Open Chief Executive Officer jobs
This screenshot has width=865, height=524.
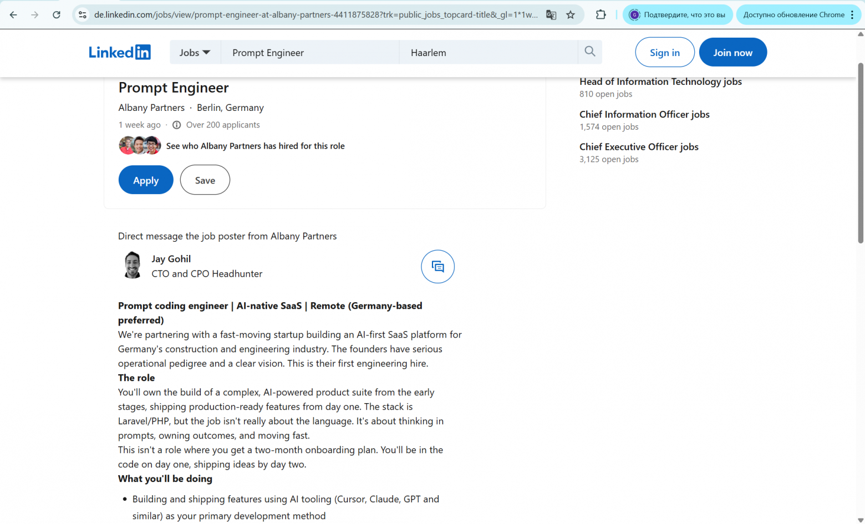coord(639,147)
